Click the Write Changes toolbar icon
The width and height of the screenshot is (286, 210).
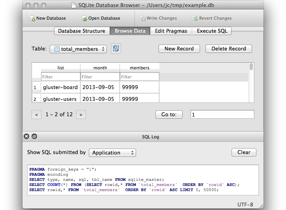click(142, 19)
